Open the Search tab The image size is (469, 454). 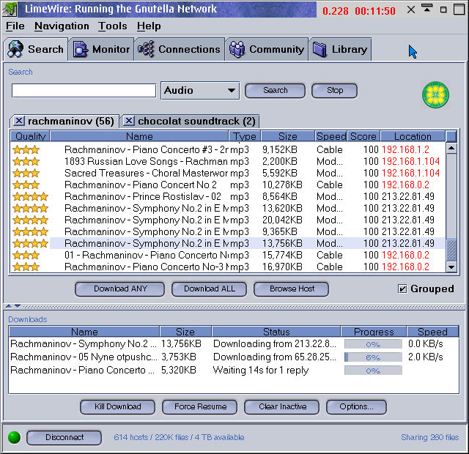36,49
